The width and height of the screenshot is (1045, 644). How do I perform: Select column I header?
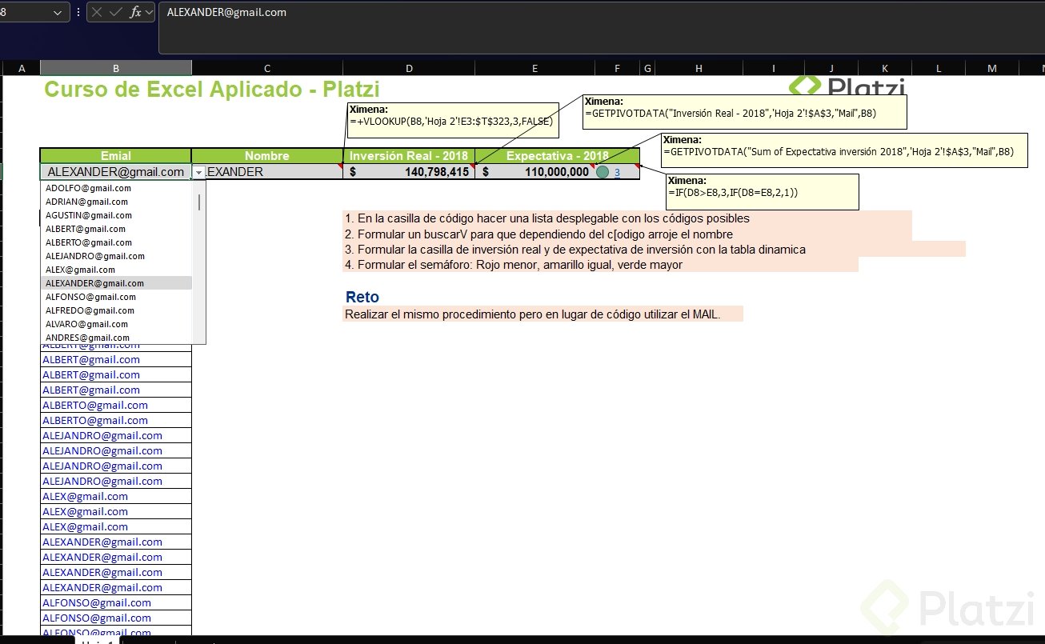click(774, 68)
